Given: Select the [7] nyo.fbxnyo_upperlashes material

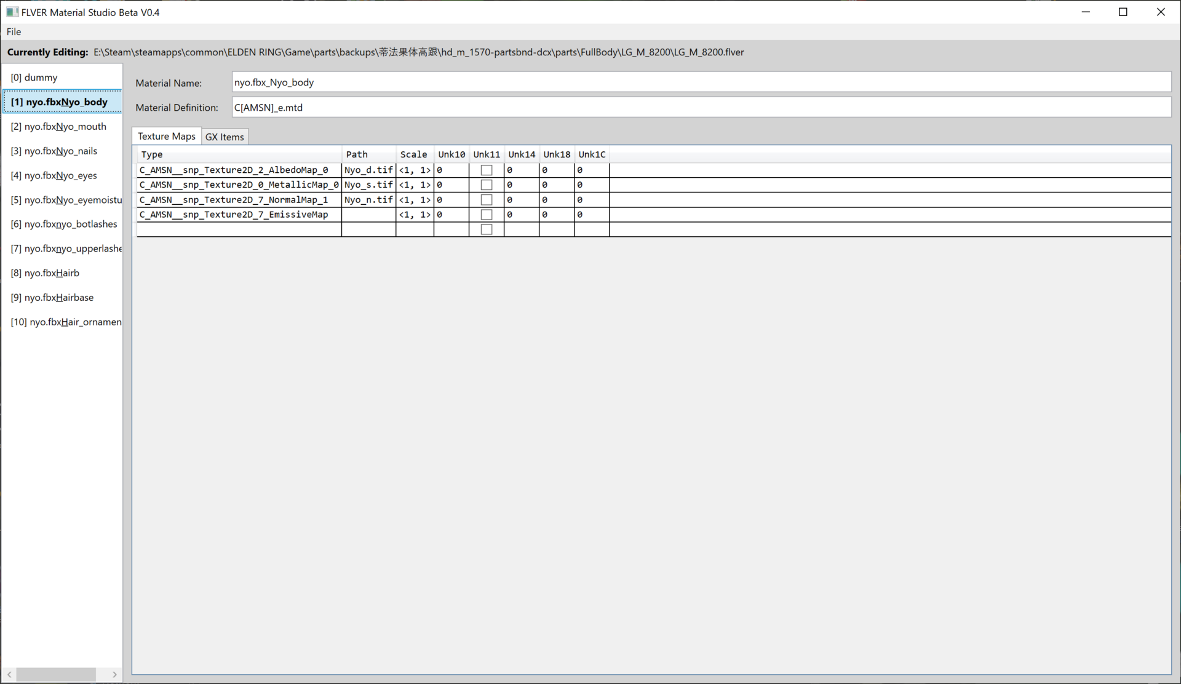Looking at the screenshot, I should [62, 249].
